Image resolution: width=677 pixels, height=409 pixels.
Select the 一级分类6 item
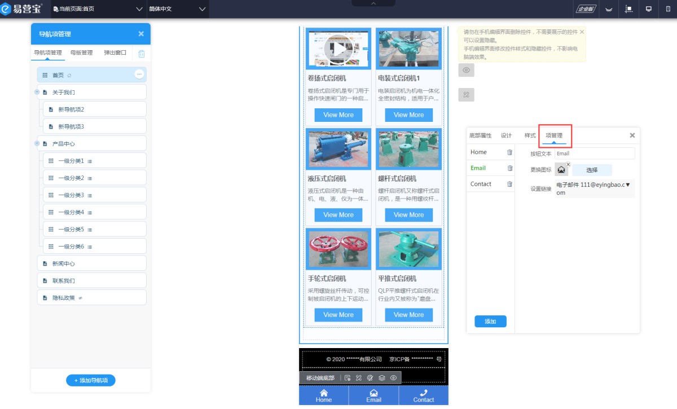tap(95, 247)
